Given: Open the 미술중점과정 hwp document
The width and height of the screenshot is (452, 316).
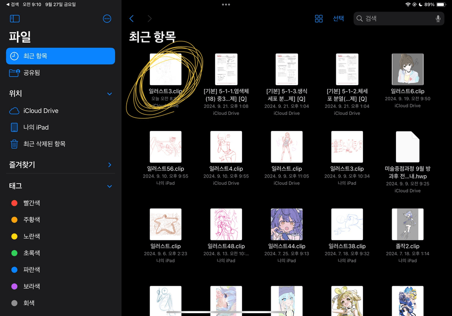Looking at the screenshot, I should tap(407, 146).
